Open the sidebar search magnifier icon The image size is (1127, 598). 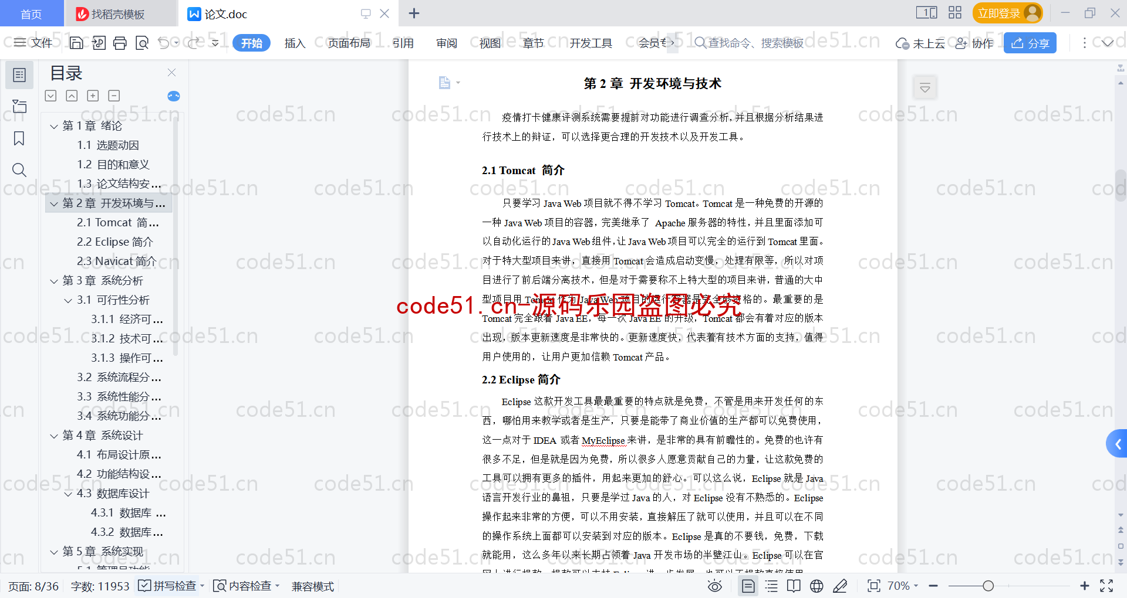click(19, 170)
